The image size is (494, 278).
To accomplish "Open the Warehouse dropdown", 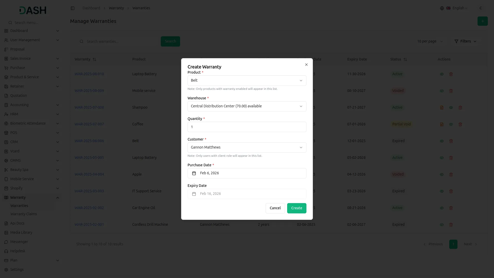I will point(246,106).
